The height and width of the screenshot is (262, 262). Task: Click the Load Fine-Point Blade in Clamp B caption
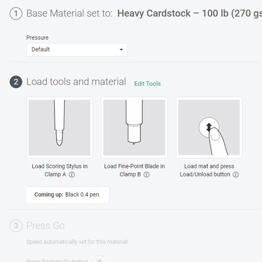click(x=134, y=166)
